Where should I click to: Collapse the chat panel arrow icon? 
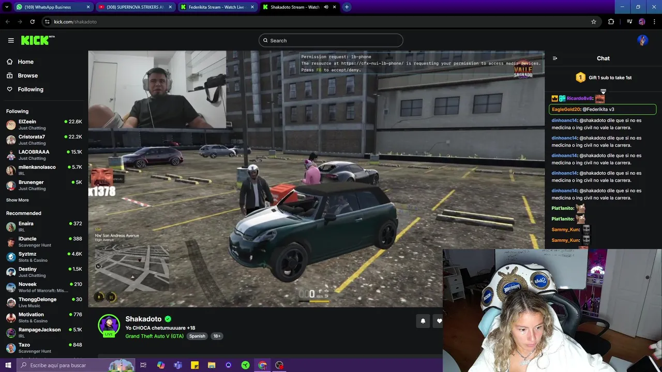(x=555, y=58)
